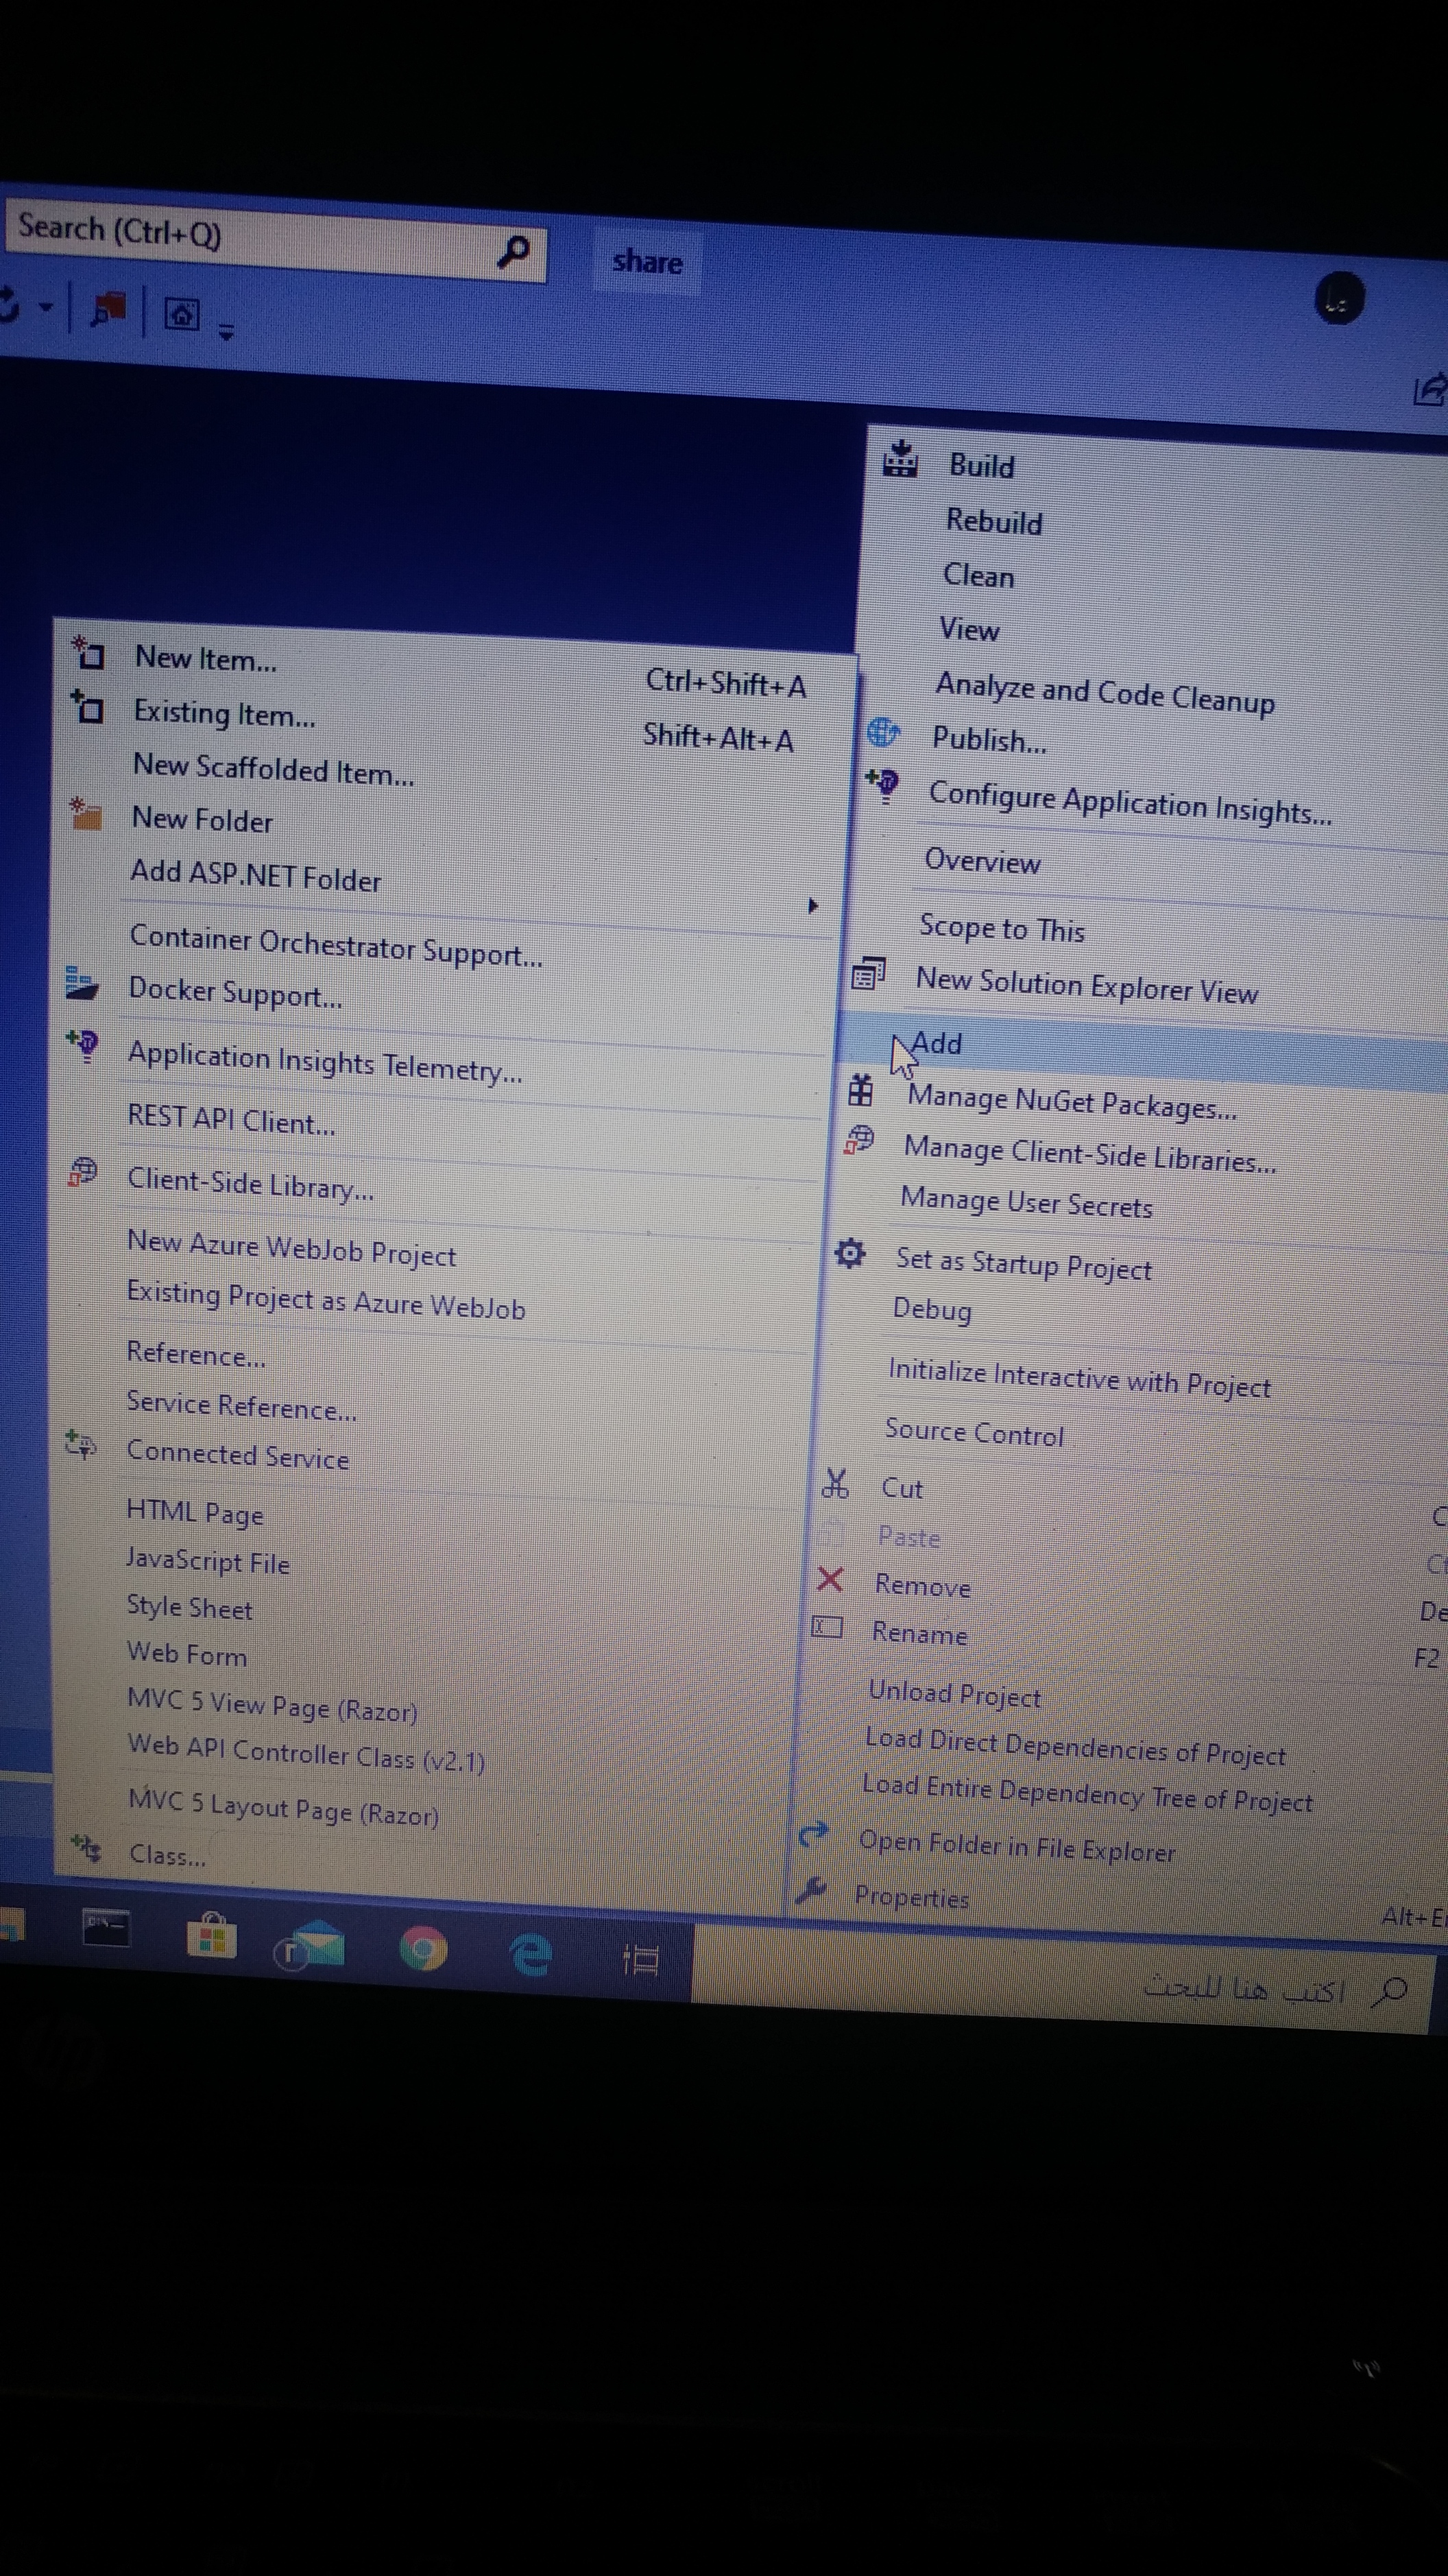Choose Service Reference option
Image resolution: width=1448 pixels, height=2576 pixels.
tap(241, 1405)
